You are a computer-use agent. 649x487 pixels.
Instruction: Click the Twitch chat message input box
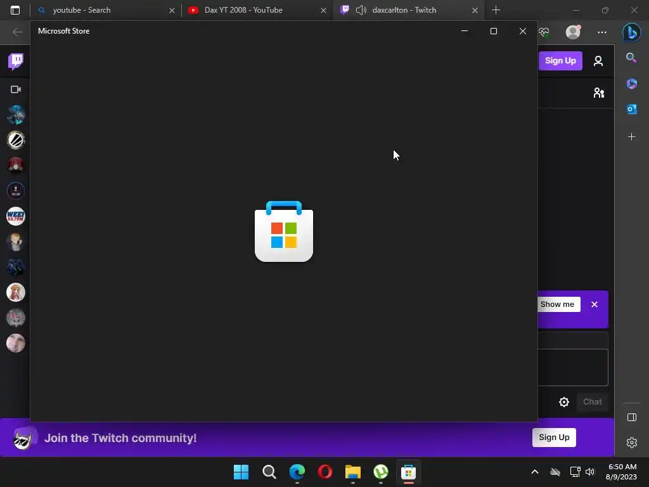(x=573, y=367)
